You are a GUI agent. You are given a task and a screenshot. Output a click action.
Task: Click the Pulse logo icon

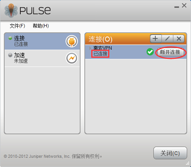(x=11, y=10)
